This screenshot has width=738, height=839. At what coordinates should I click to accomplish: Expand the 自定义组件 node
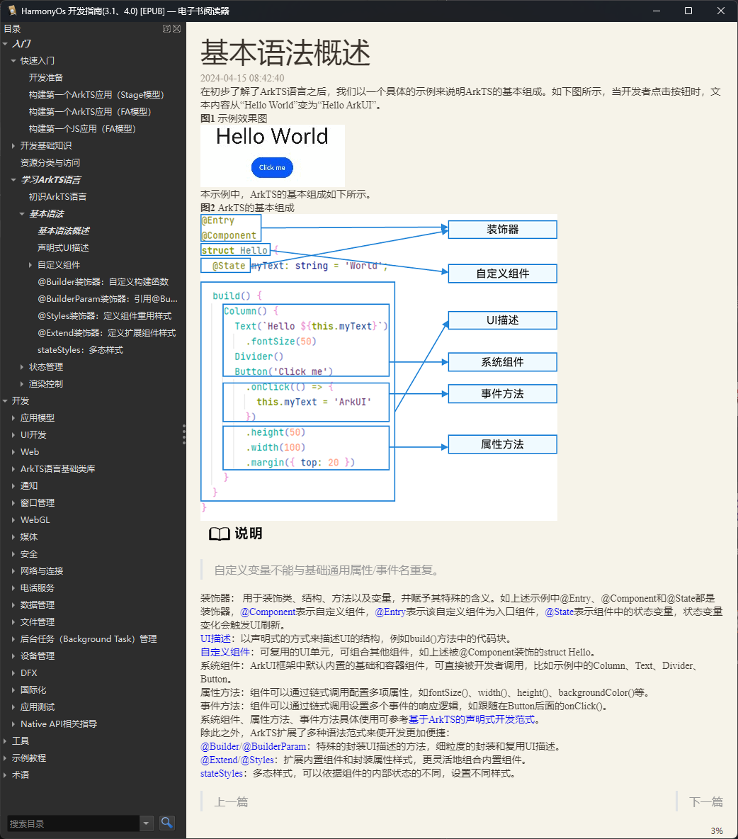pos(30,265)
